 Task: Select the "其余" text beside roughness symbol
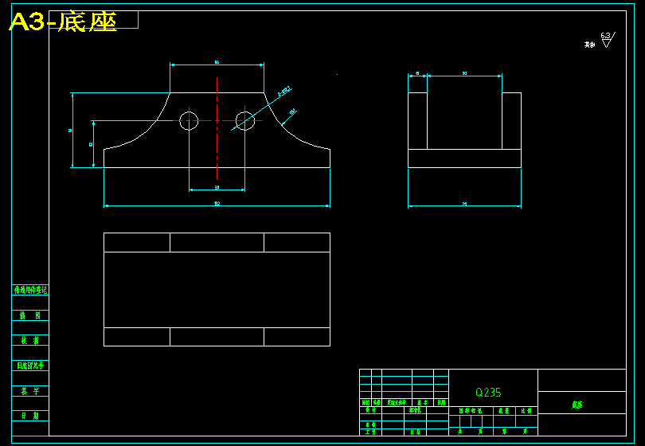pos(589,45)
